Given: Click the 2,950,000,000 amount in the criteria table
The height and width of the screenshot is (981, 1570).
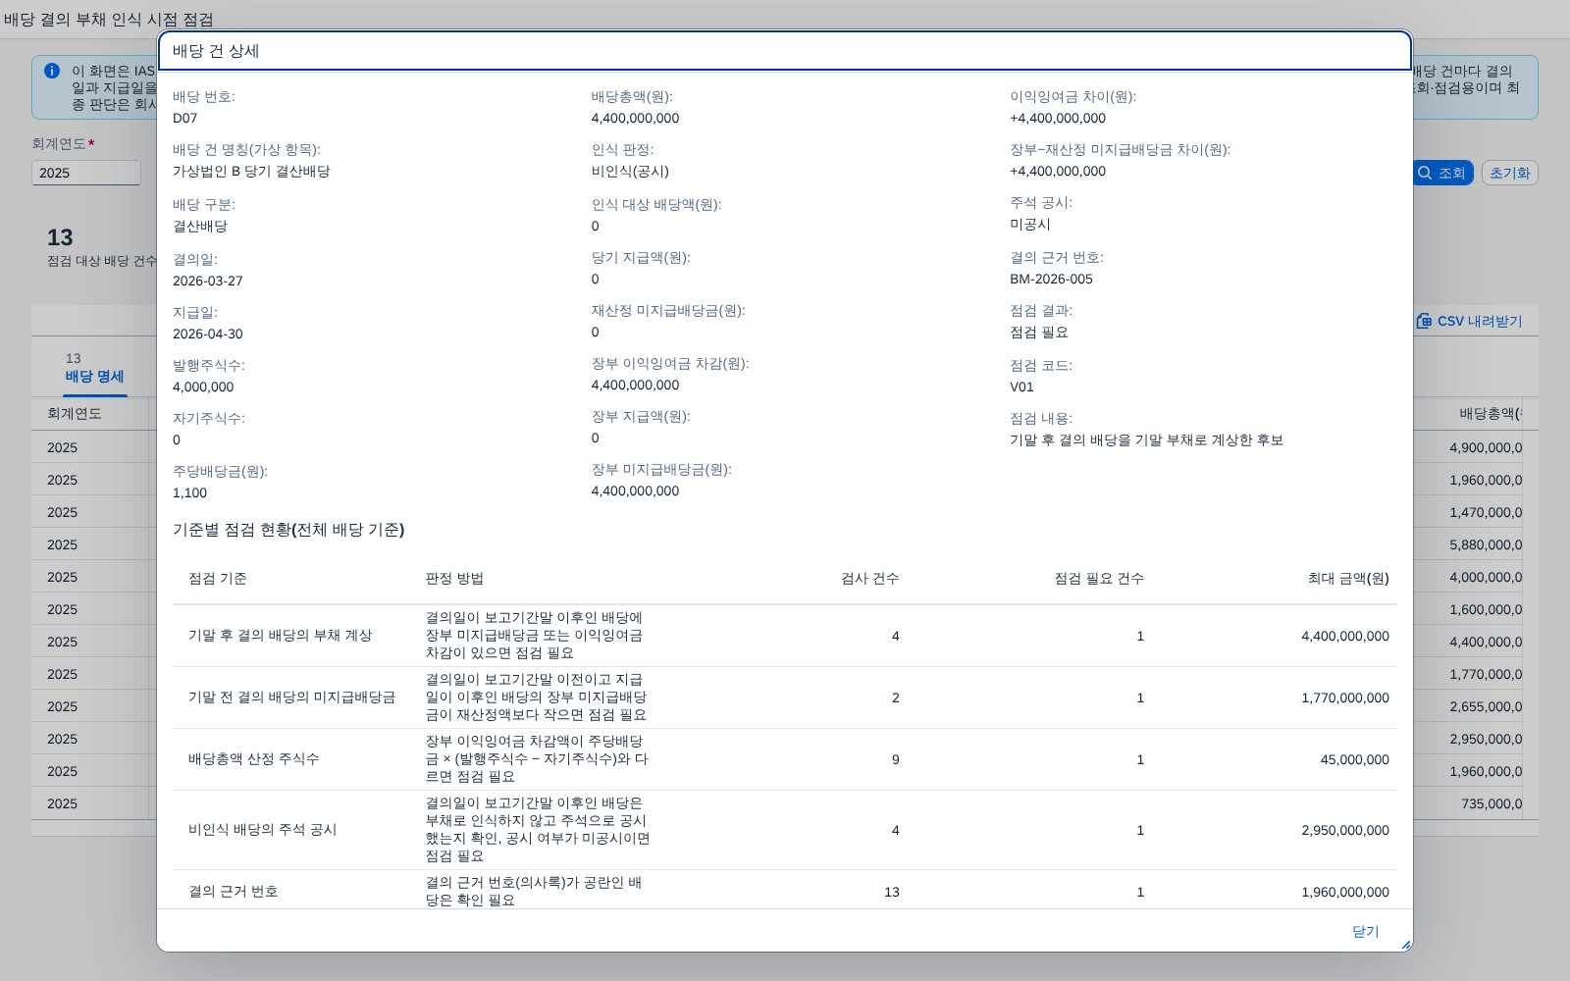Looking at the screenshot, I should [x=1345, y=830].
